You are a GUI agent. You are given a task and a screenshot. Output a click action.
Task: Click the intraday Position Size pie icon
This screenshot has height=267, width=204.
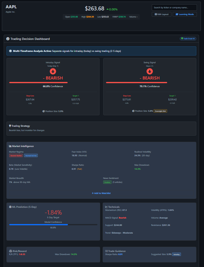(x=44, y=111)
